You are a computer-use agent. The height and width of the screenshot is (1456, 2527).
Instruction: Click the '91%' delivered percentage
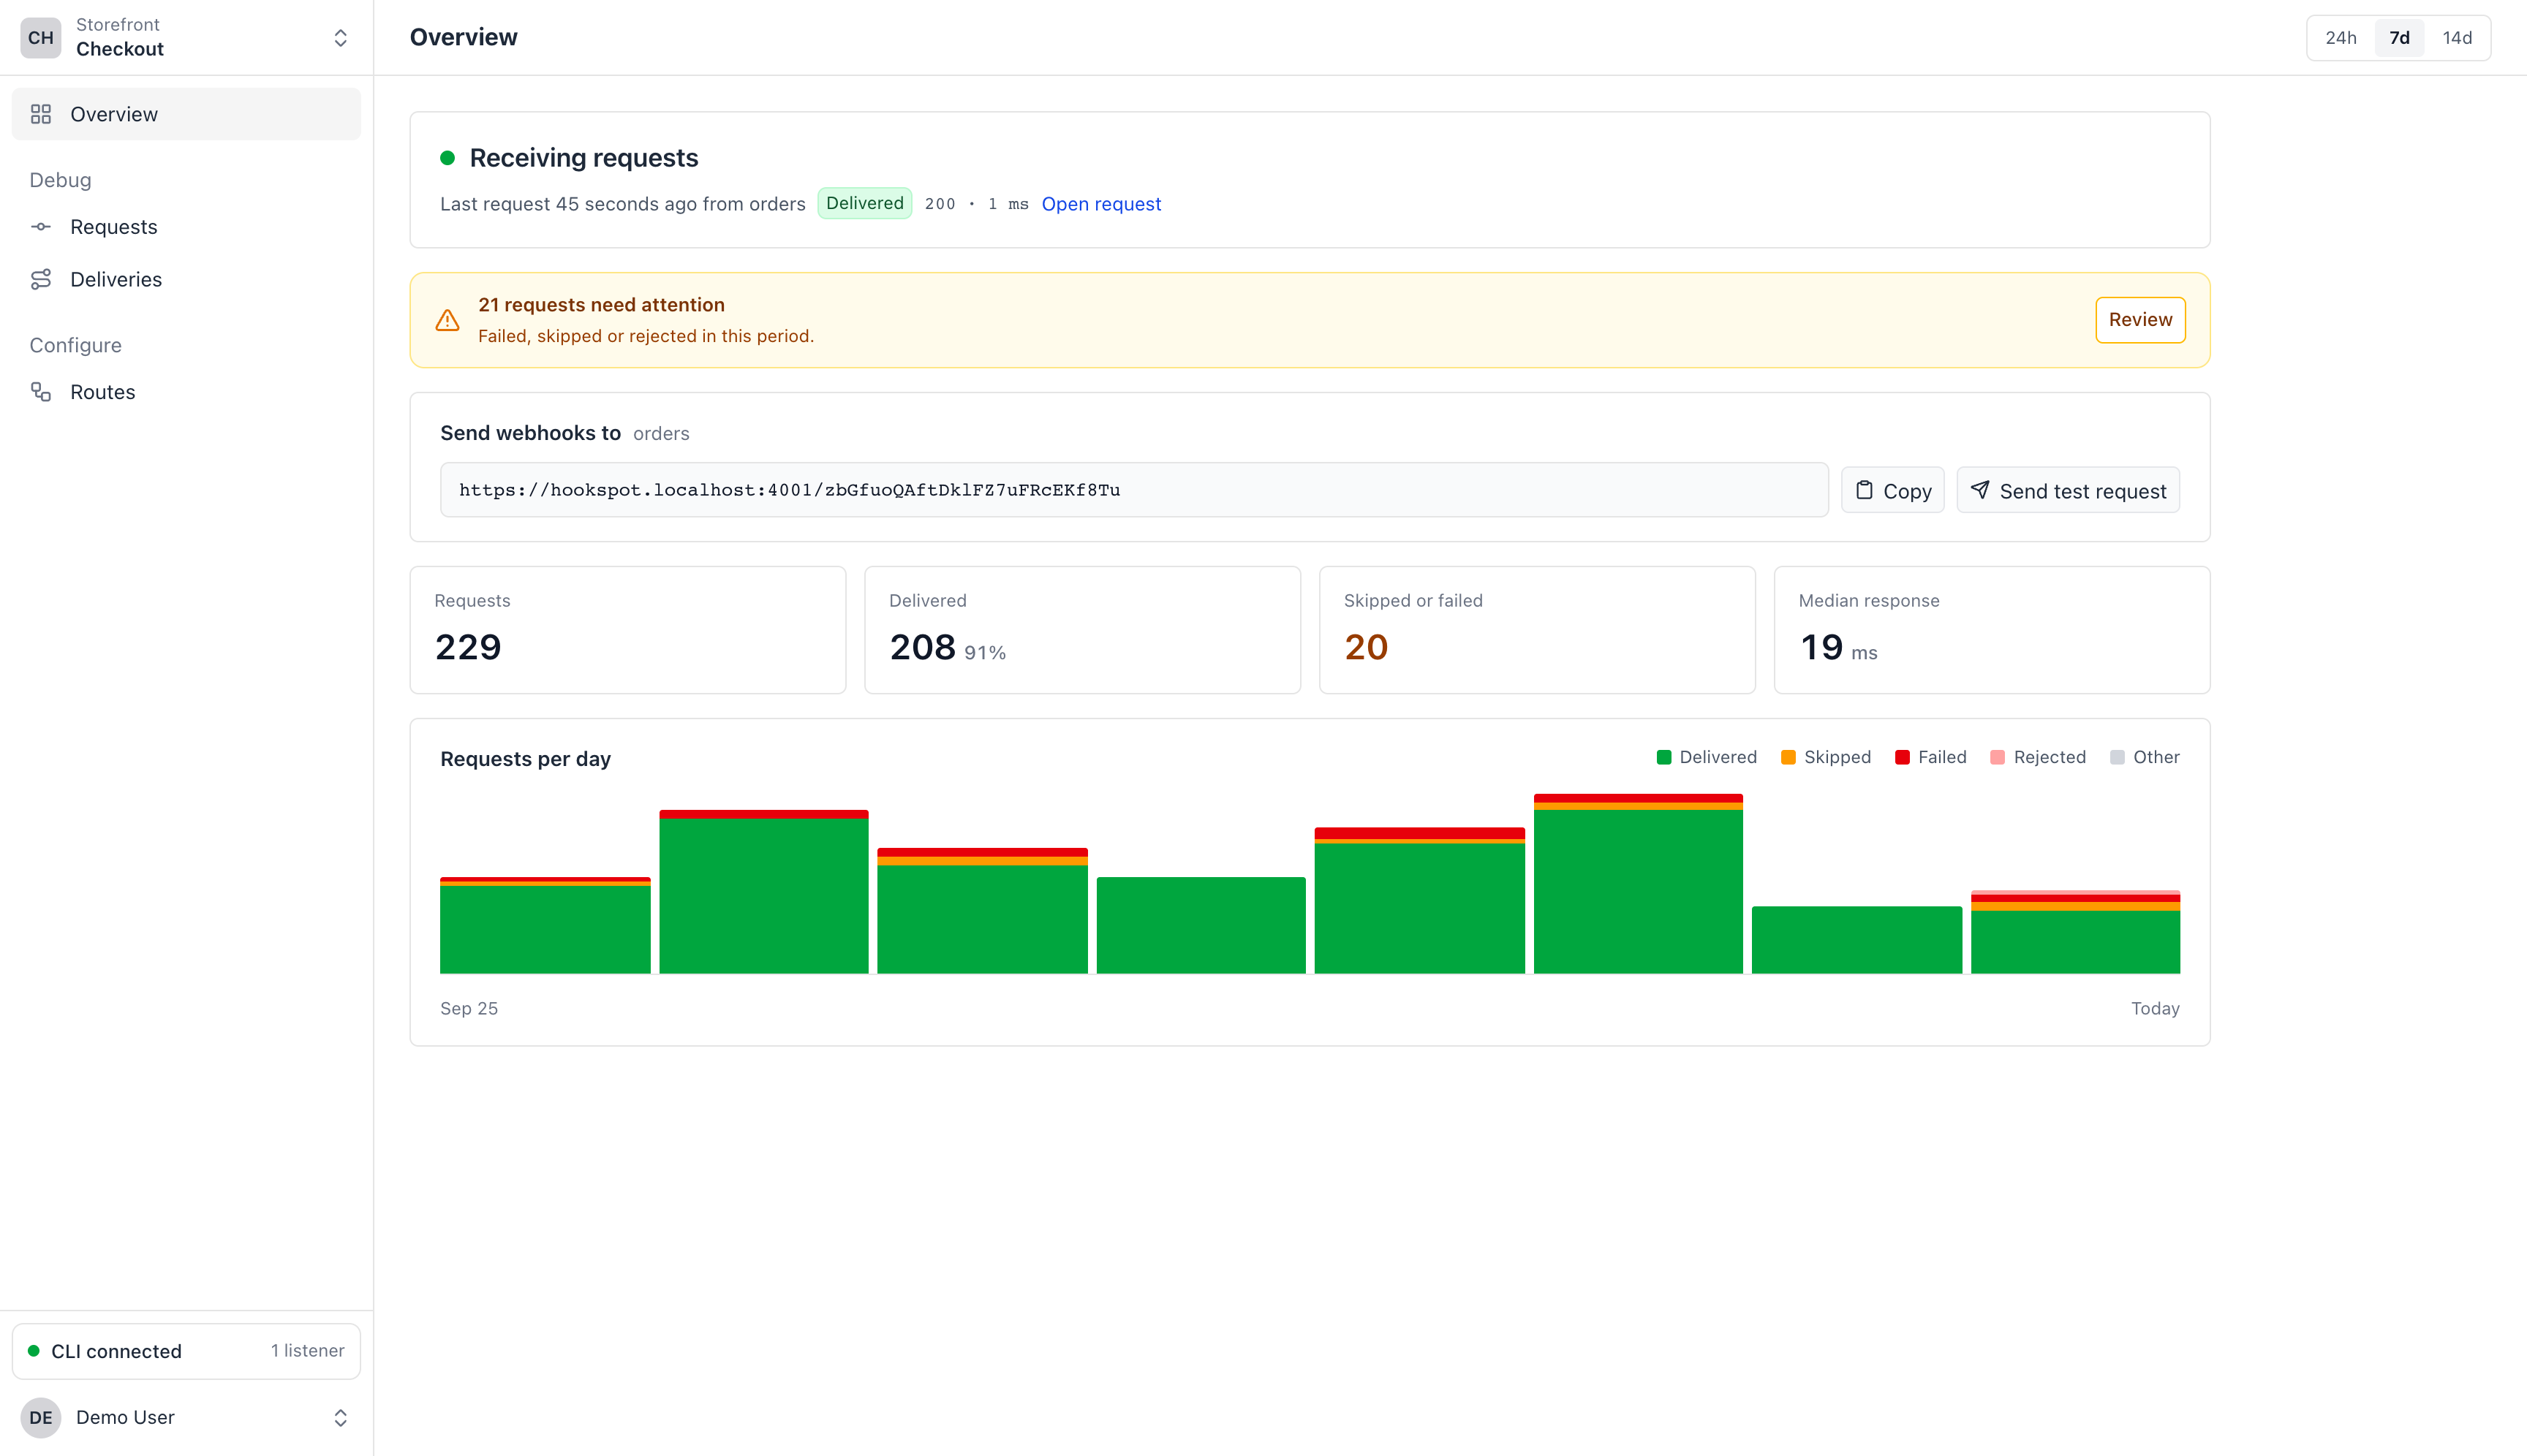pyautogui.click(x=984, y=653)
